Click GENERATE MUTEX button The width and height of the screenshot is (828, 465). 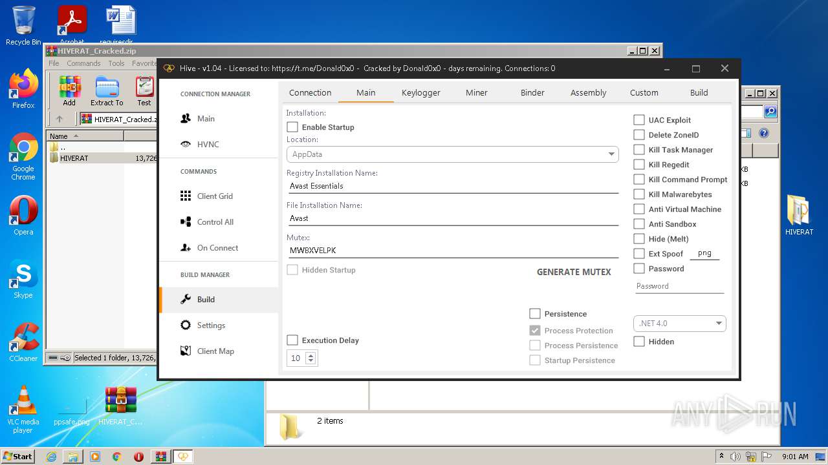(x=574, y=272)
